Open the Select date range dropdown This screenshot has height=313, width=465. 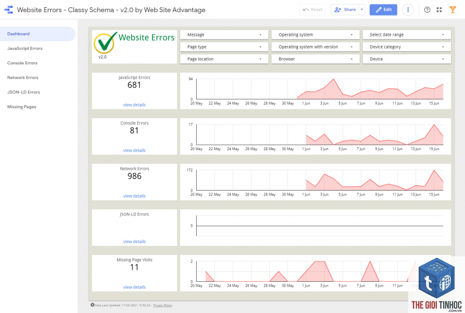coord(406,34)
